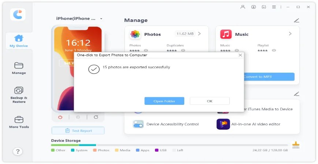Click the Device Storage heading
Image resolution: width=318 pixels, height=164 pixels.
pos(66,141)
